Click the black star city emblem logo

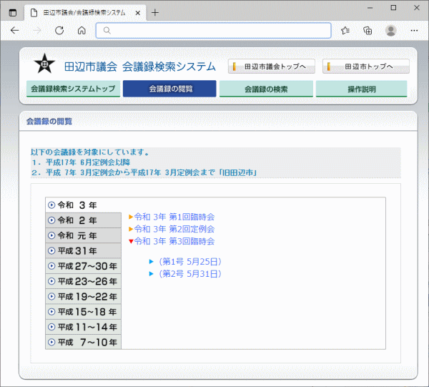pyautogui.click(x=44, y=64)
